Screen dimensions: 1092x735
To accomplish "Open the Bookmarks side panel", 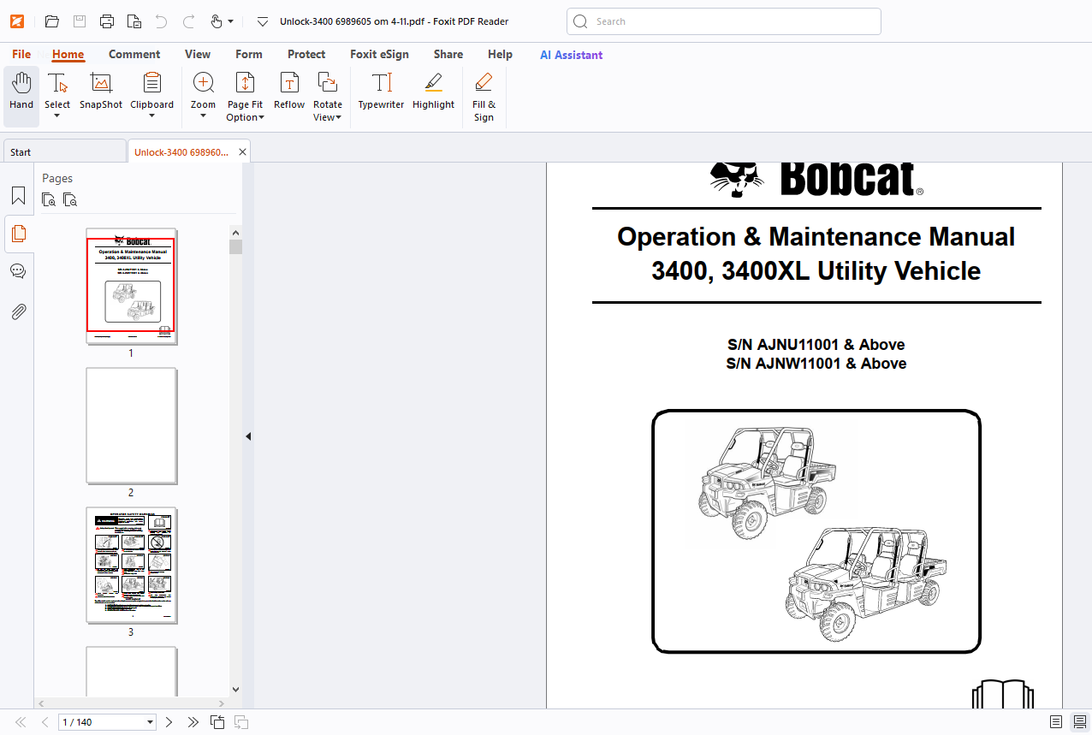I will coord(18,196).
